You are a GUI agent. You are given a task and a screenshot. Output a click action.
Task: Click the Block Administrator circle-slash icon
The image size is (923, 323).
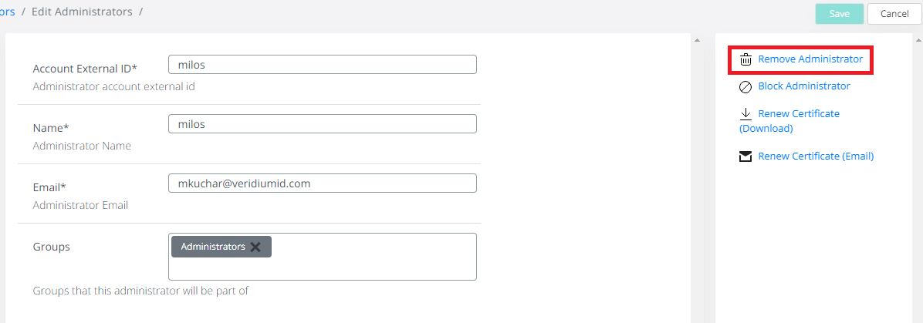(745, 87)
